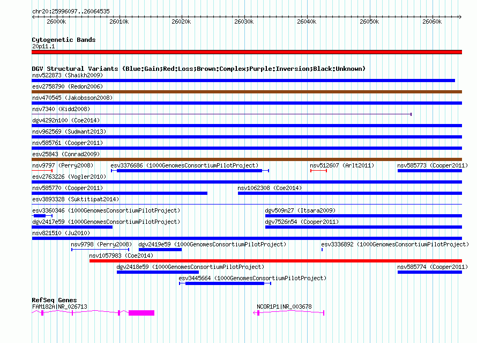Open esv3376686 1000GenomesConsortiumPilotProject label
The image size is (477, 343).
[x=184, y=165]
